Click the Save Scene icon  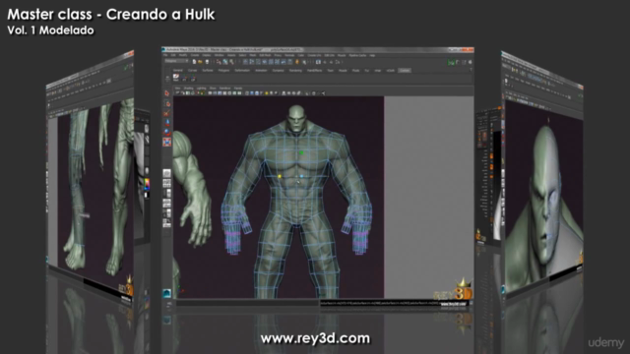(x=208, y=62)
